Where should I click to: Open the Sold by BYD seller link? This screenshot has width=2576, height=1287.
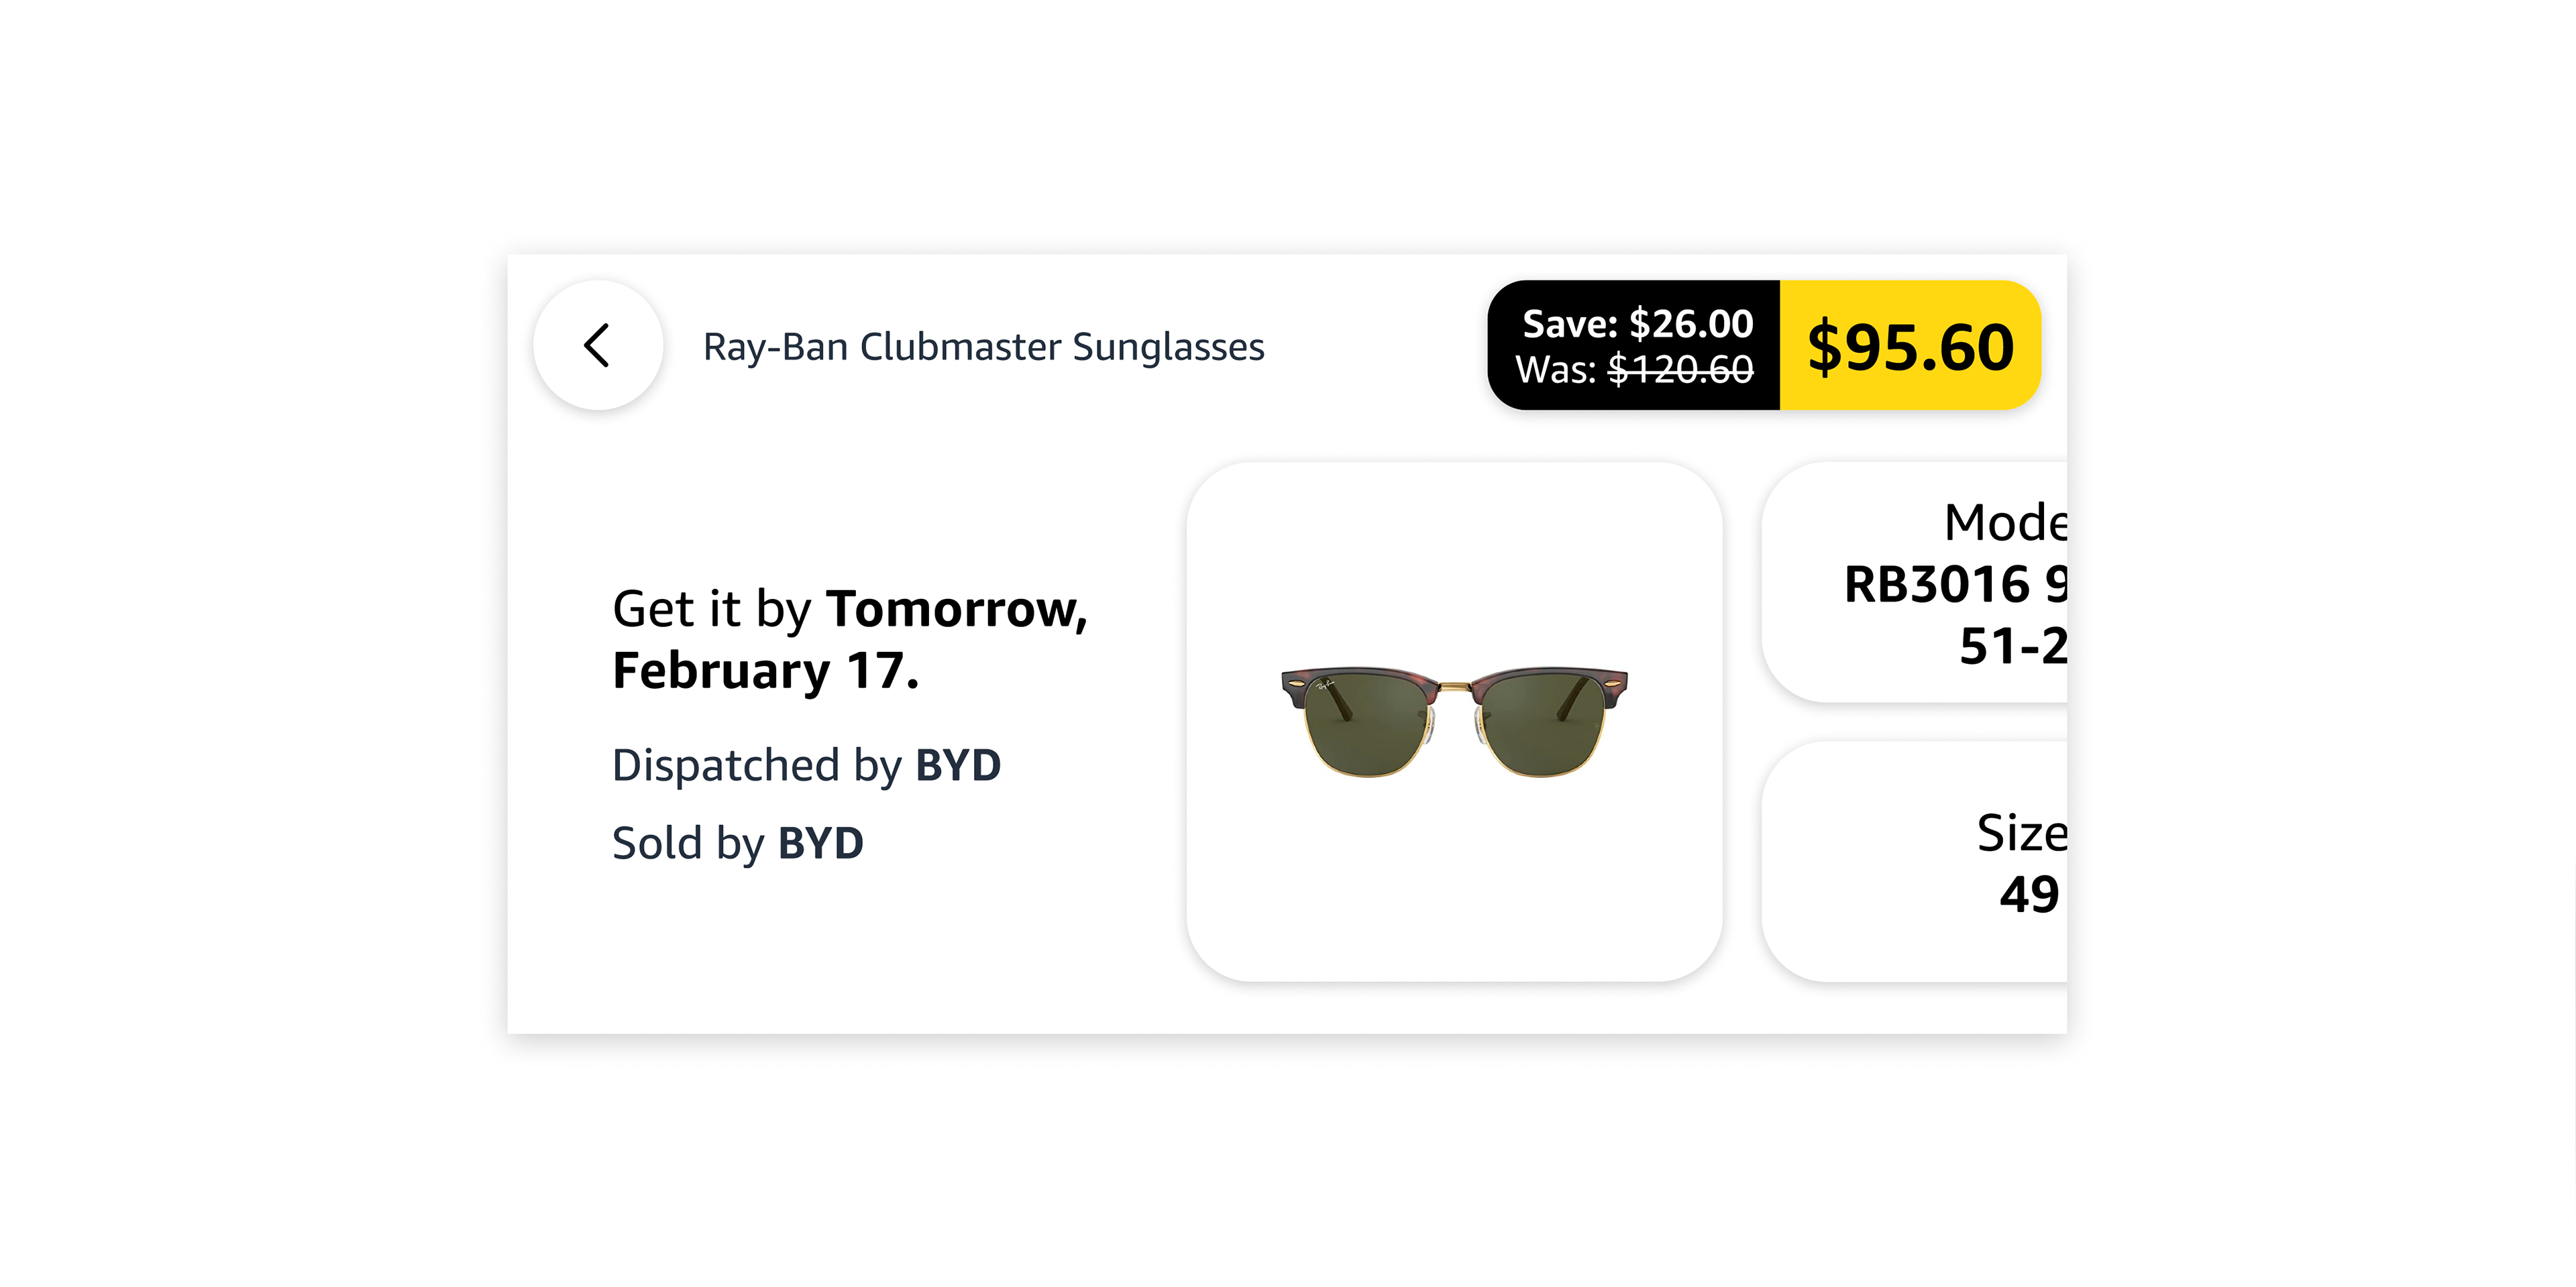click(x=738, y=843)
